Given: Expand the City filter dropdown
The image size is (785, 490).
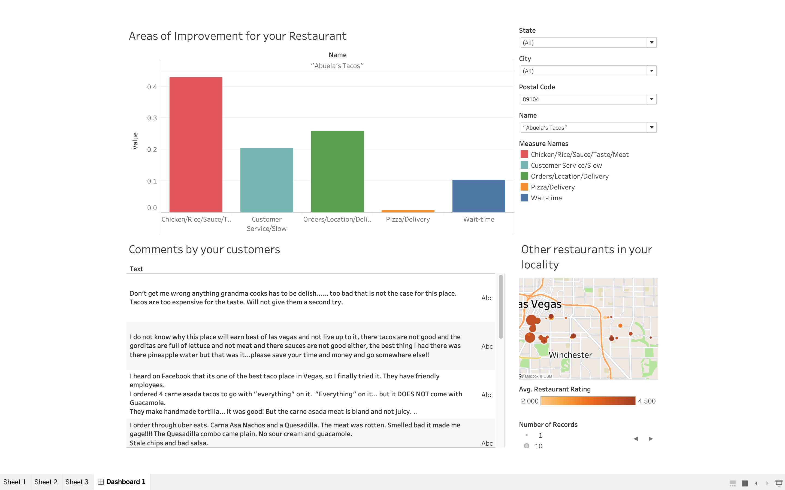Looking at the screenshot, I should (x=651, y=71).
